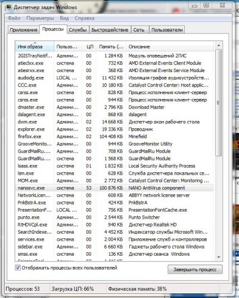This screenshot has height=298, width=239.
Task: Sort by Память column header
Action: [x=111, y=46]
